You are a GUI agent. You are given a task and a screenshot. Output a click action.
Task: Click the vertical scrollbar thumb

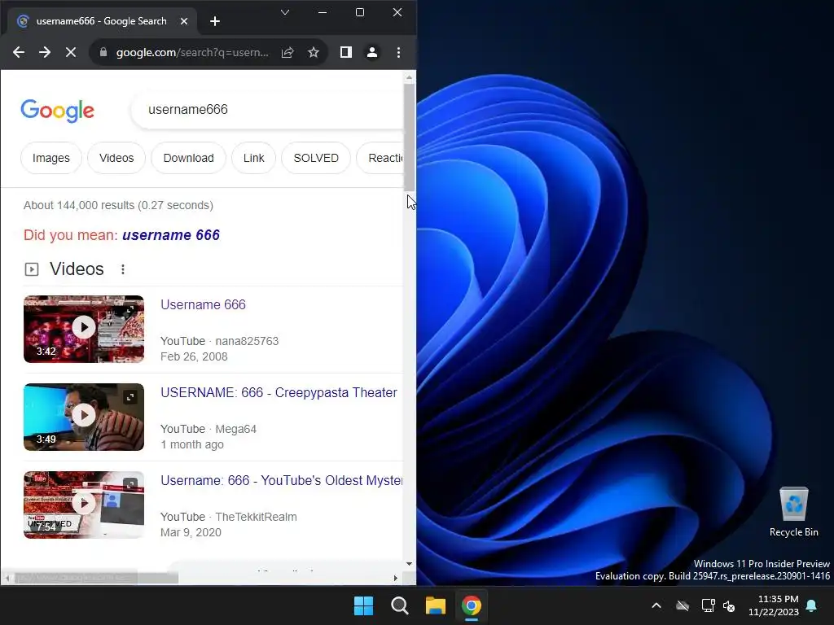click(x=409, y=137)
